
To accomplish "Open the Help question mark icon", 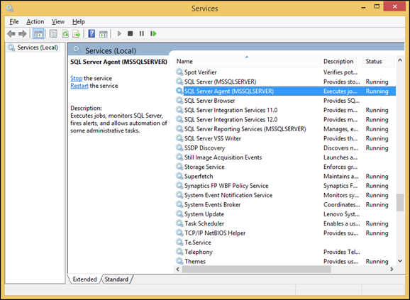I will [92, 34].
